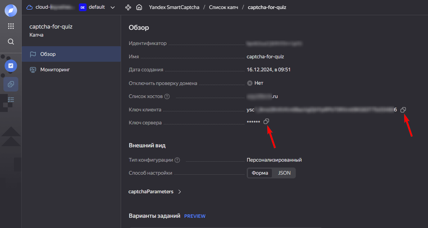Click the Обзор page heading
This screenshot has width=428, height=228.
coord(139,28)
